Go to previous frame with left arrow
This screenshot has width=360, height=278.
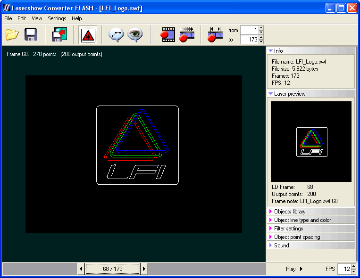81,269
